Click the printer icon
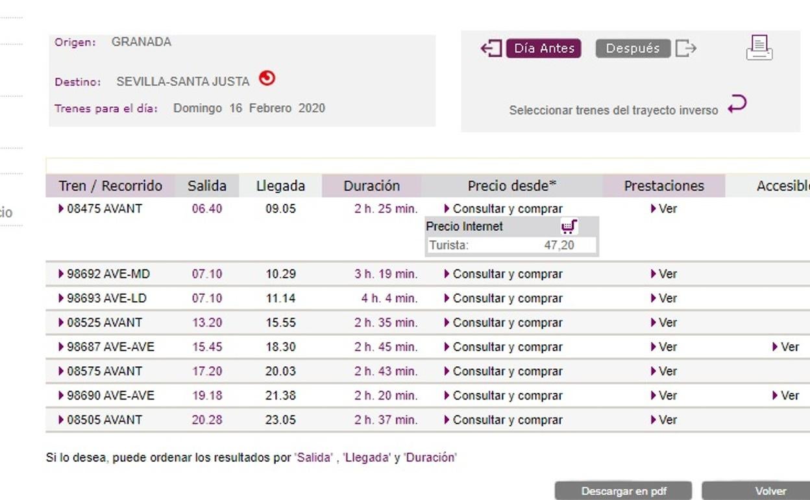Image resolution: width=810 pixels, height=500 pixels. pyautogui.click(x=759, y=48)
